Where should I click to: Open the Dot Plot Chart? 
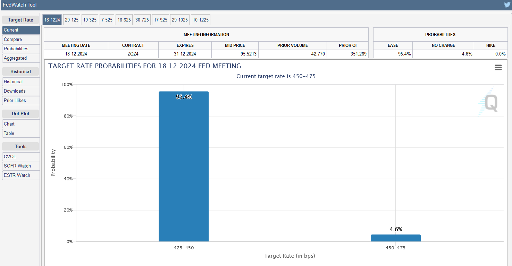21,124
